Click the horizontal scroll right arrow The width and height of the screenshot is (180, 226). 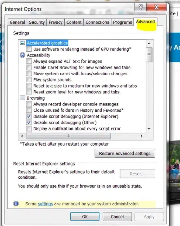click(x=142, y=136)
